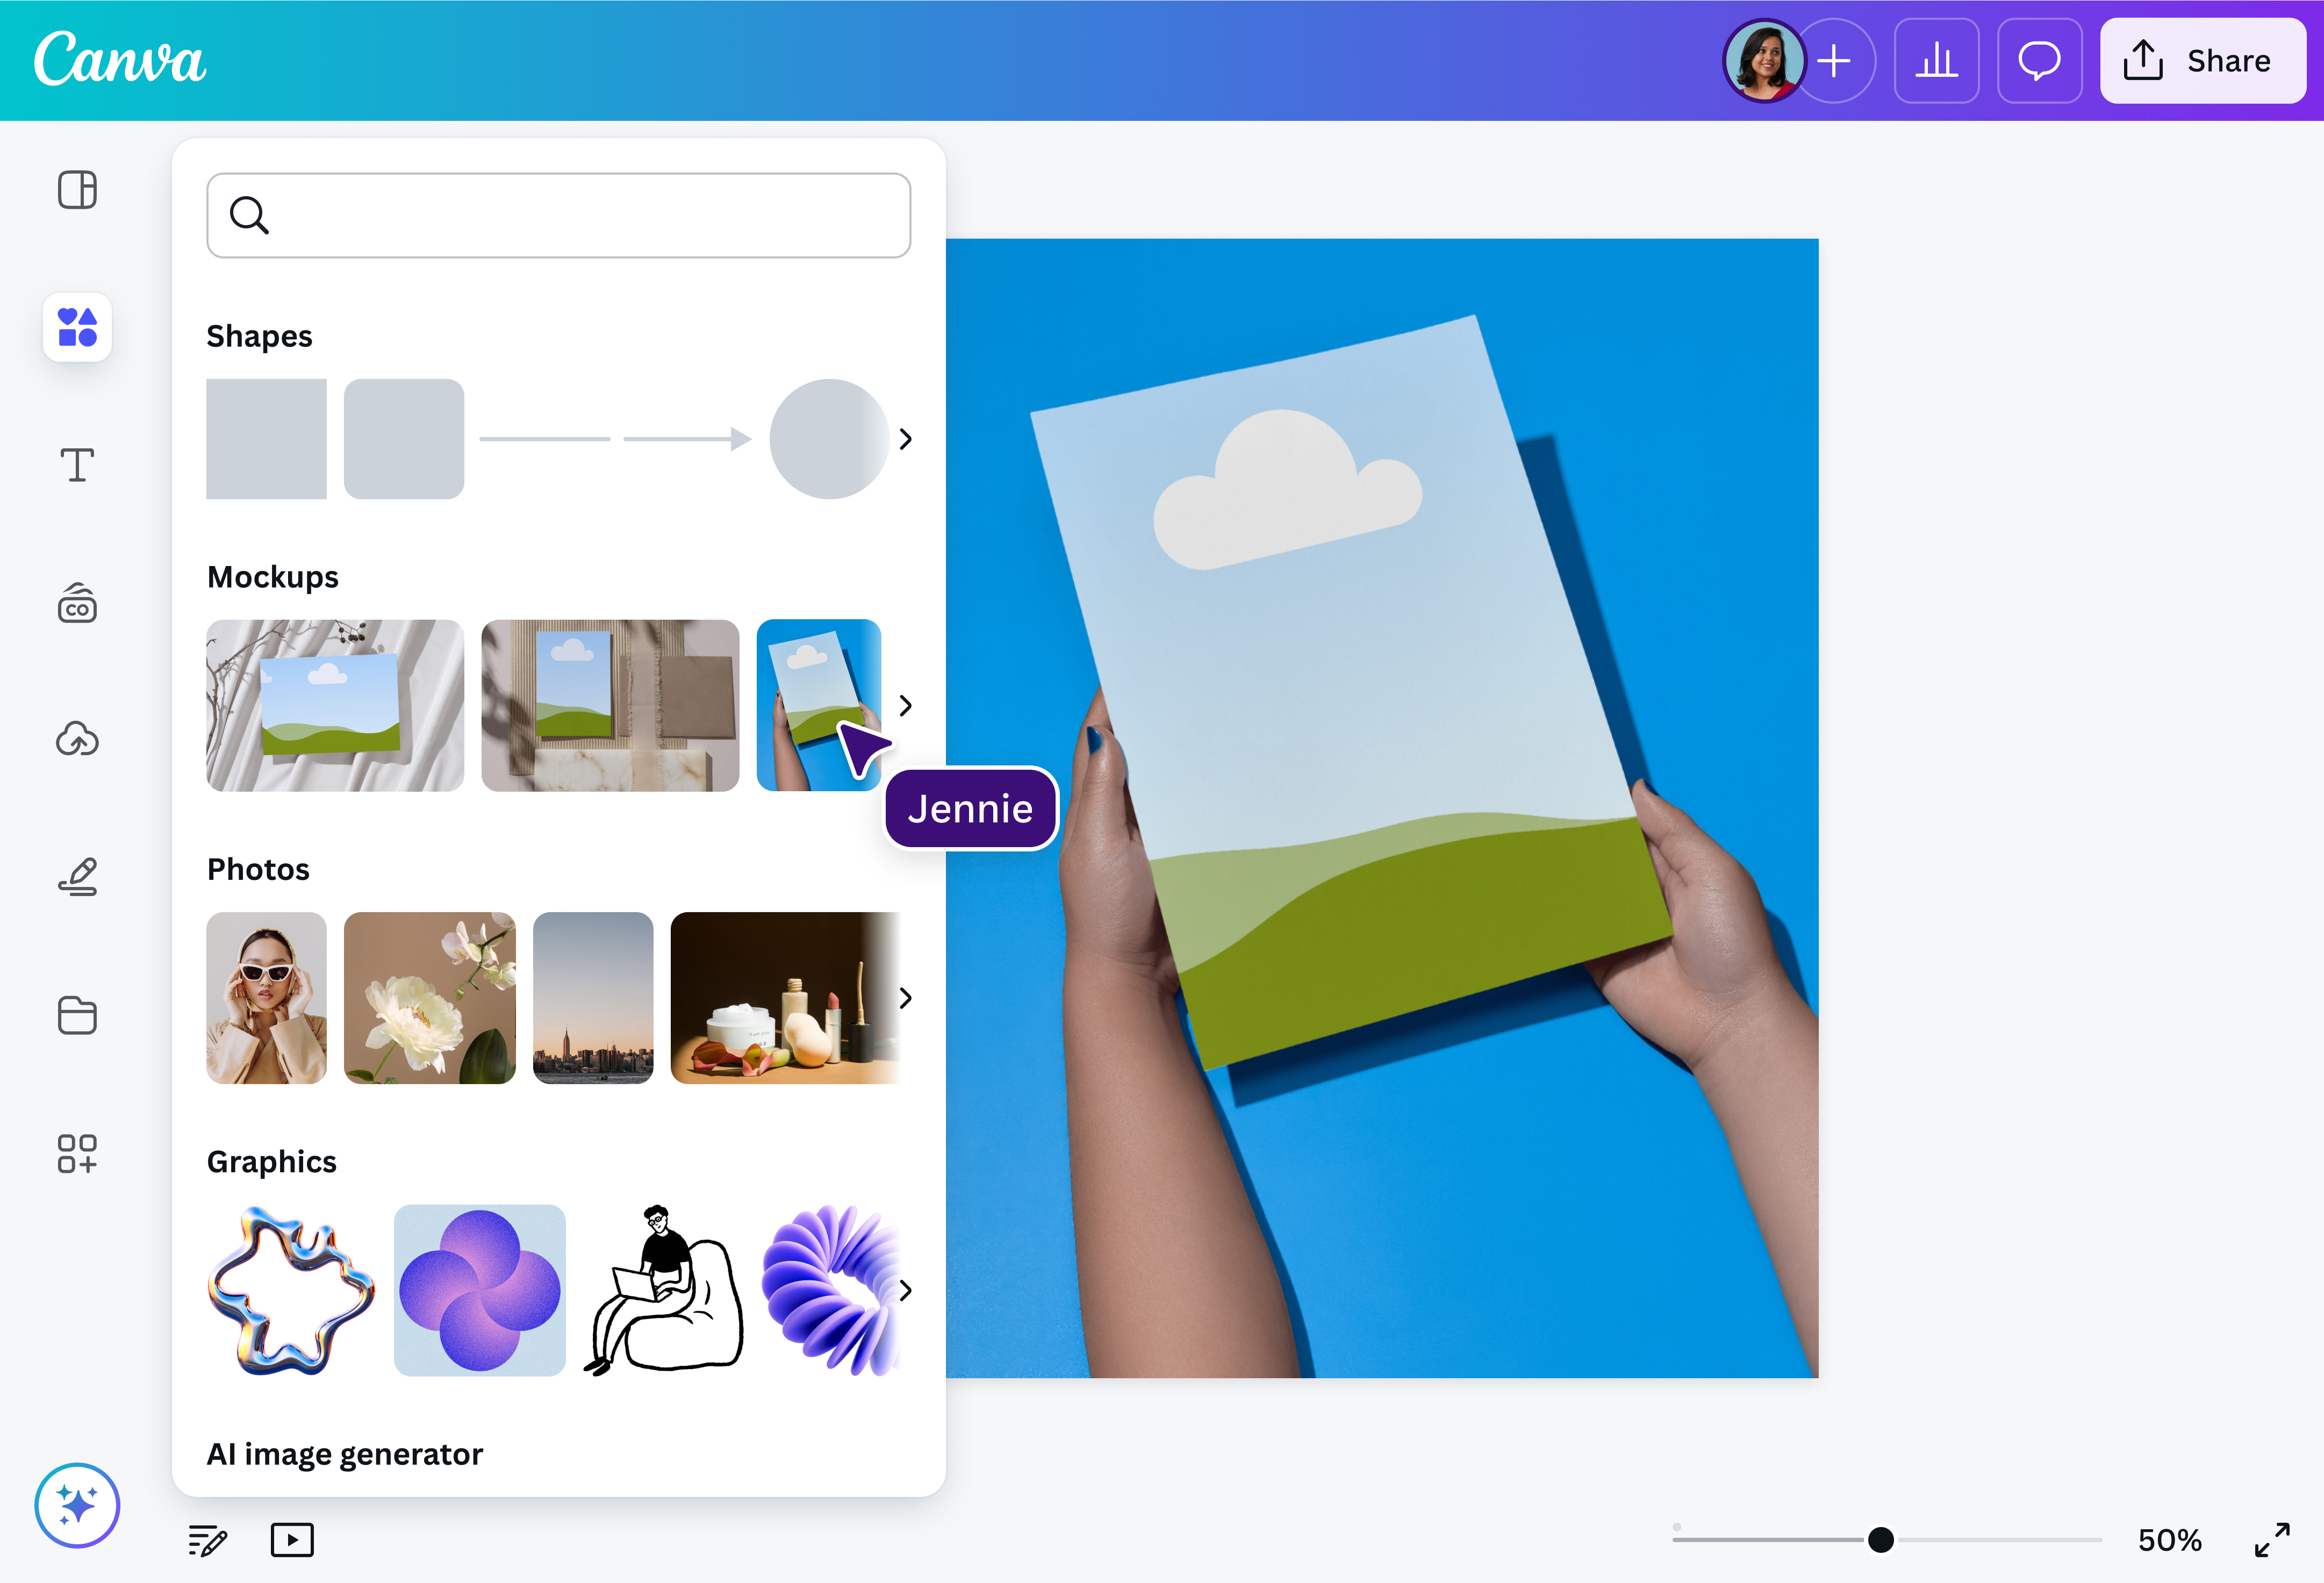Expand more Graphics with chevron
This screenshot has height=1583, width=2324.
[x=905, y=1290]
